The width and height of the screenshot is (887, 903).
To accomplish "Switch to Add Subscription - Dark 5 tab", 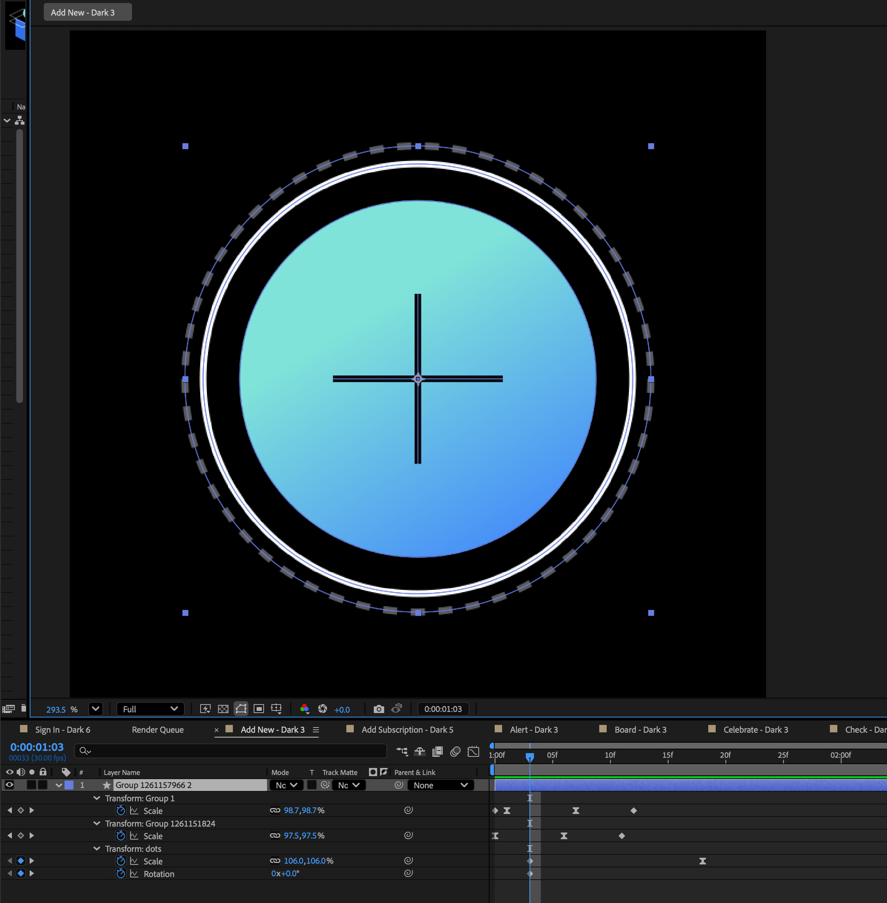I will [x=407, y=730].
